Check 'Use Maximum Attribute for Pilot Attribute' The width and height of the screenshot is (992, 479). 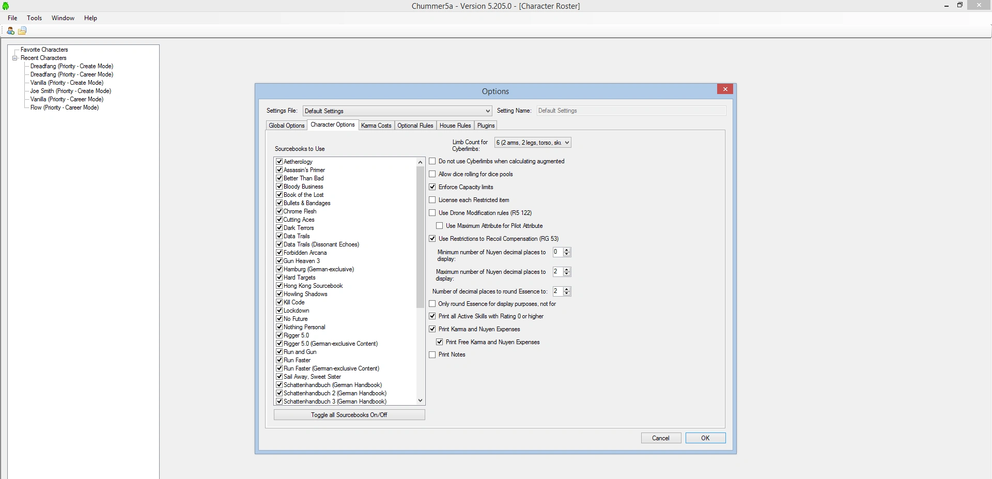(x=440, y=226)
